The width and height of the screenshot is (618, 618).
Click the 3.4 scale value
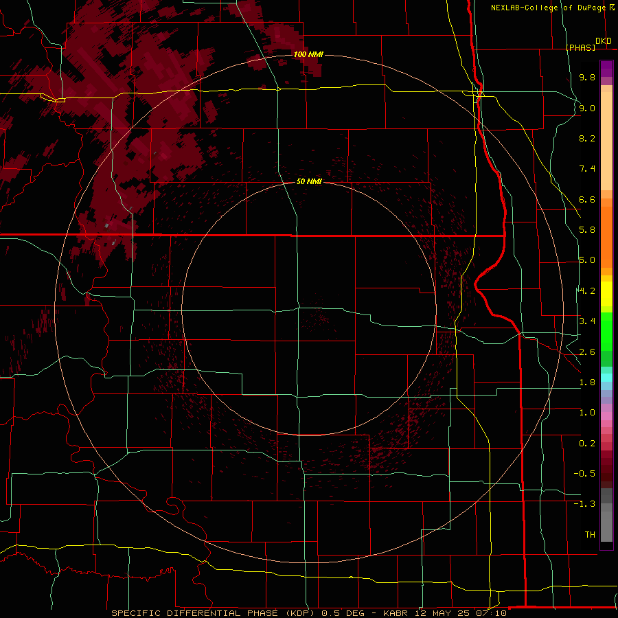point(587,321)
